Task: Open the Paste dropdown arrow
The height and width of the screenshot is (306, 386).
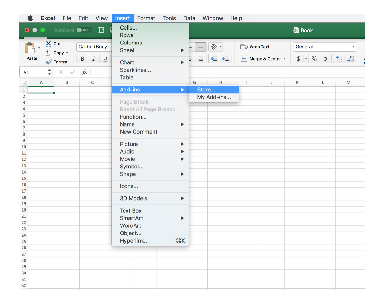Action: pos(39,48)
